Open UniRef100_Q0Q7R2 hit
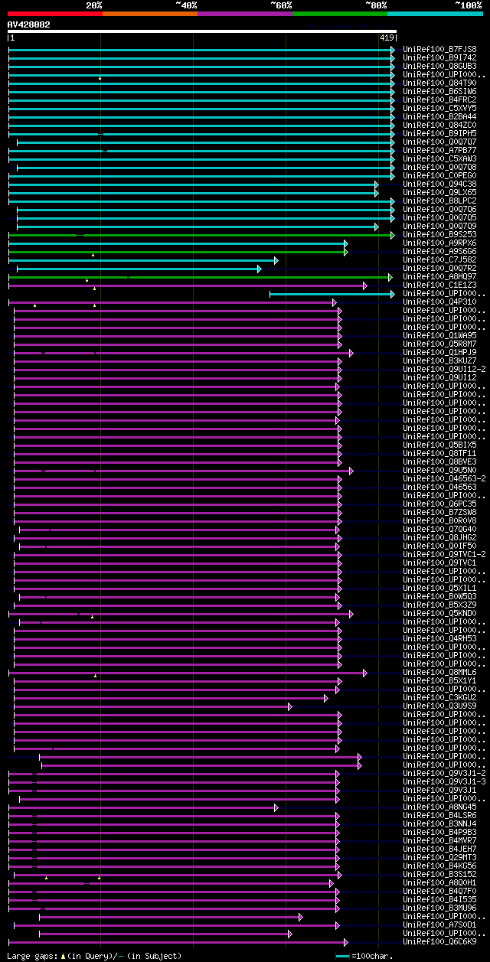This screenshot has height=962, width=490. (x=439, y=268)
